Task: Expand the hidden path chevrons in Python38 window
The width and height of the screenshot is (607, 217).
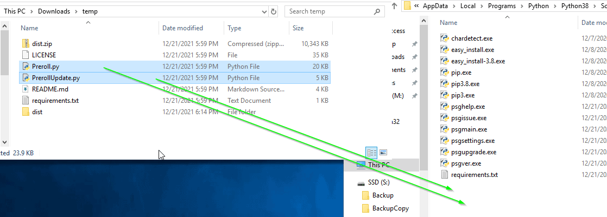Action: 416,6
